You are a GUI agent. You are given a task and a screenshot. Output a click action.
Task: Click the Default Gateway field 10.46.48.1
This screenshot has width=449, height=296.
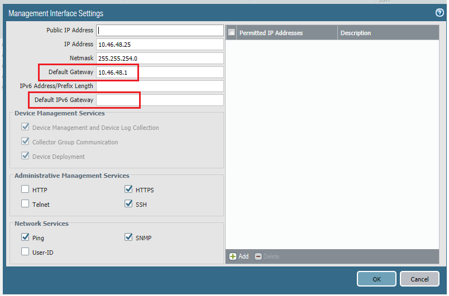(x=160, y=72)
